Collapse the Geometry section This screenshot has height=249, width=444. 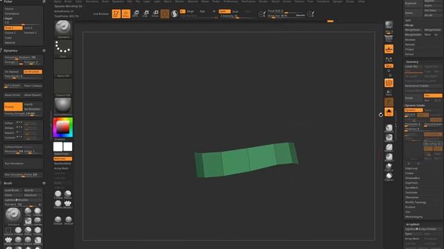(412, 62)
